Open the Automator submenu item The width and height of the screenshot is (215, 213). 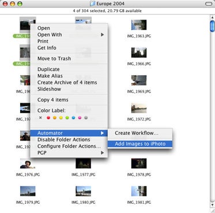[69, 133]
